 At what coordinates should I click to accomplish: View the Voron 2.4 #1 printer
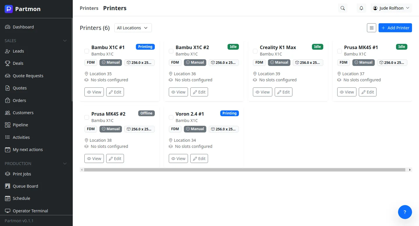pos(178,159)
